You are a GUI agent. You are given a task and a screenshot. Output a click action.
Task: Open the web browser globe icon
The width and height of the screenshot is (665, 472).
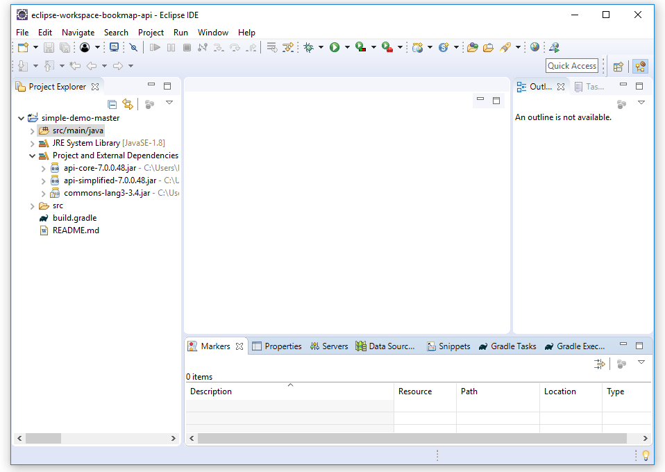[534, 47]
